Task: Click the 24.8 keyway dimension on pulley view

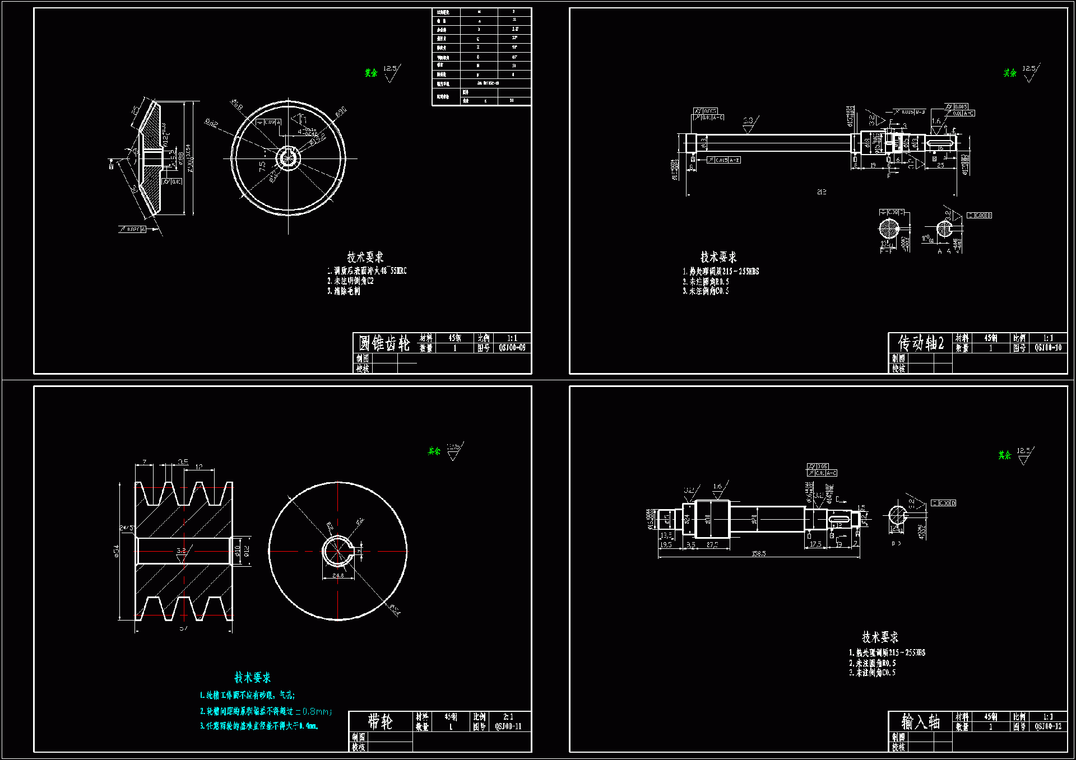Action: [338, 575]
